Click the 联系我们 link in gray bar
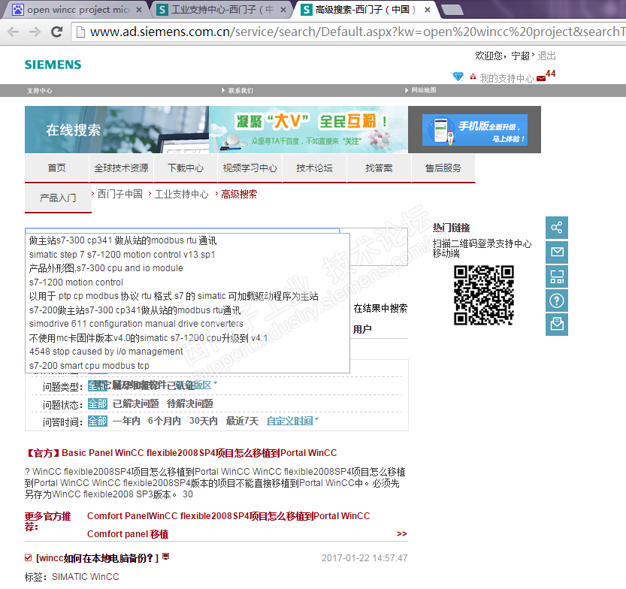Viewport: 626px width, 589px height. click(x=240, y=91)
